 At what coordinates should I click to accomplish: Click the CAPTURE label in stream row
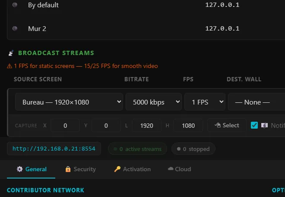click(26, 126)
